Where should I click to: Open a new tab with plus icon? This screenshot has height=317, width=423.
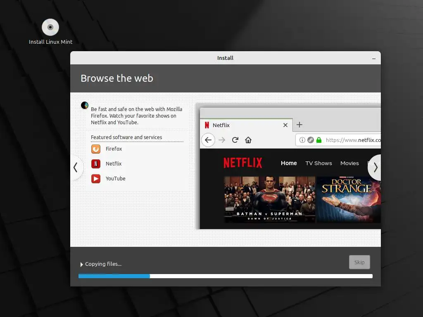pyautogui.click(x=299, y=125)
